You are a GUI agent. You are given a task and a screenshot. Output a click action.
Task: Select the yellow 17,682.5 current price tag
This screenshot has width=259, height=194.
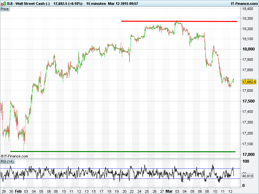[x=249, y=82]
